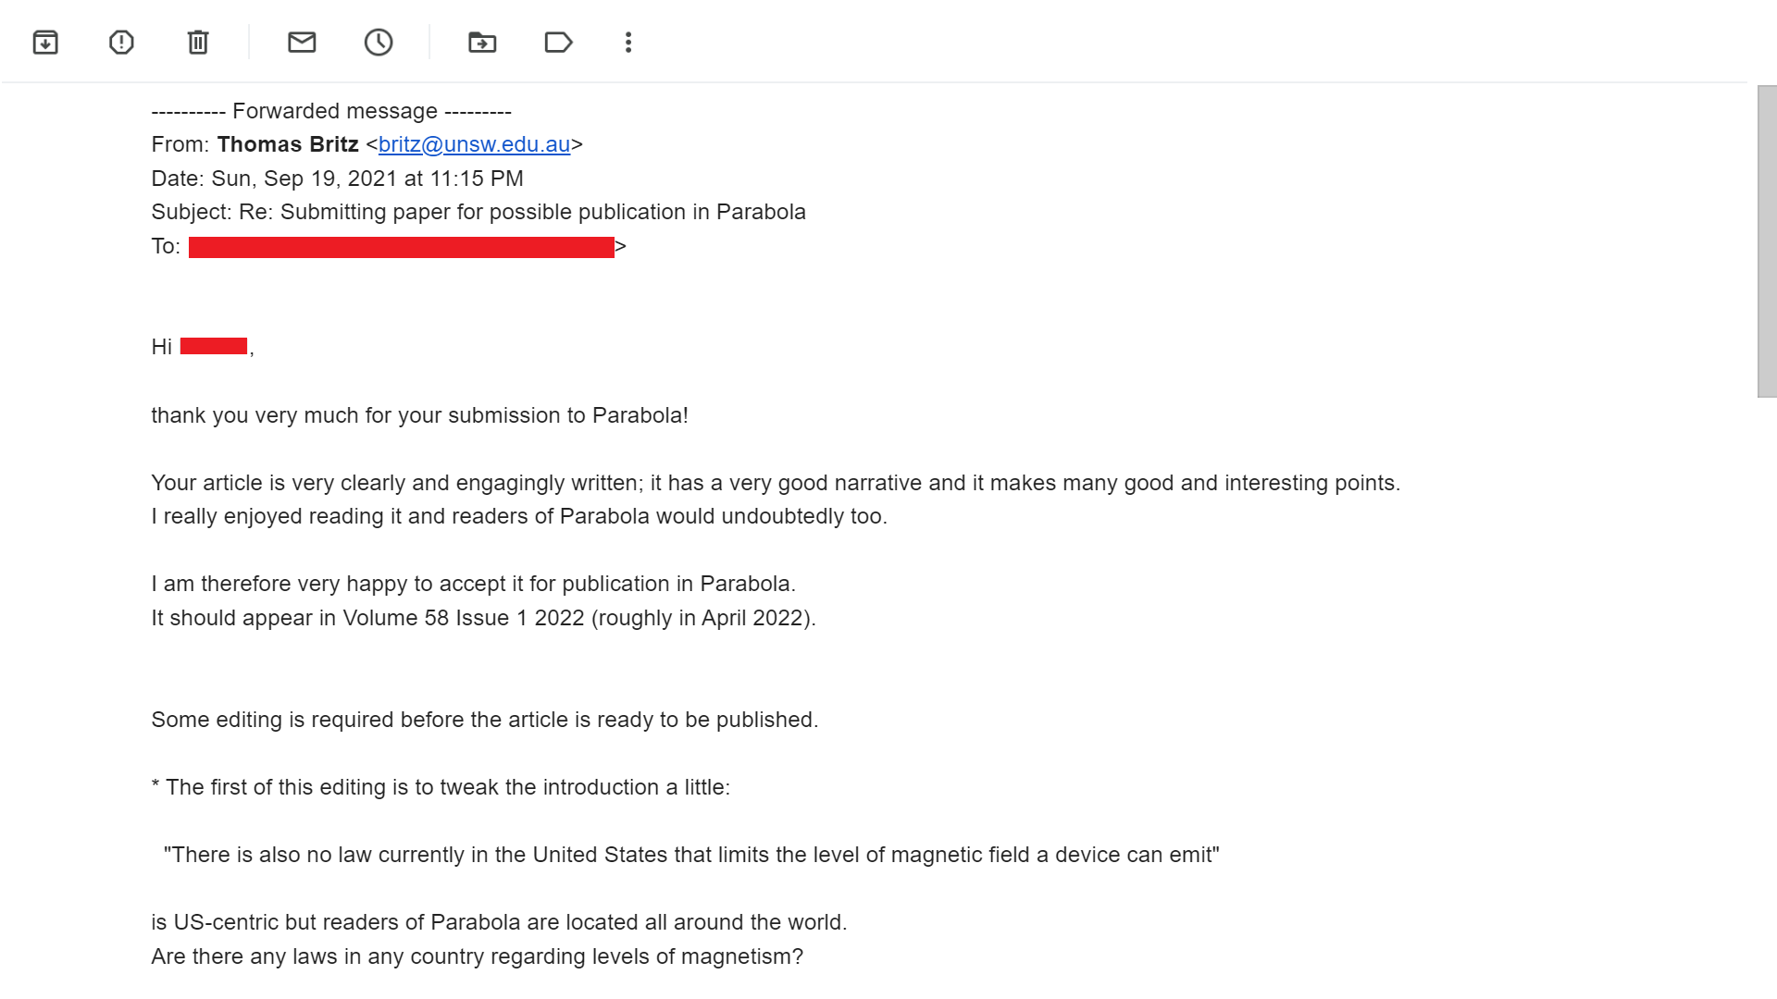The width and height of the screenshot is (1777, 999).
Task: Click the redacted name after Hi greeting
Action: pos(214,346)
